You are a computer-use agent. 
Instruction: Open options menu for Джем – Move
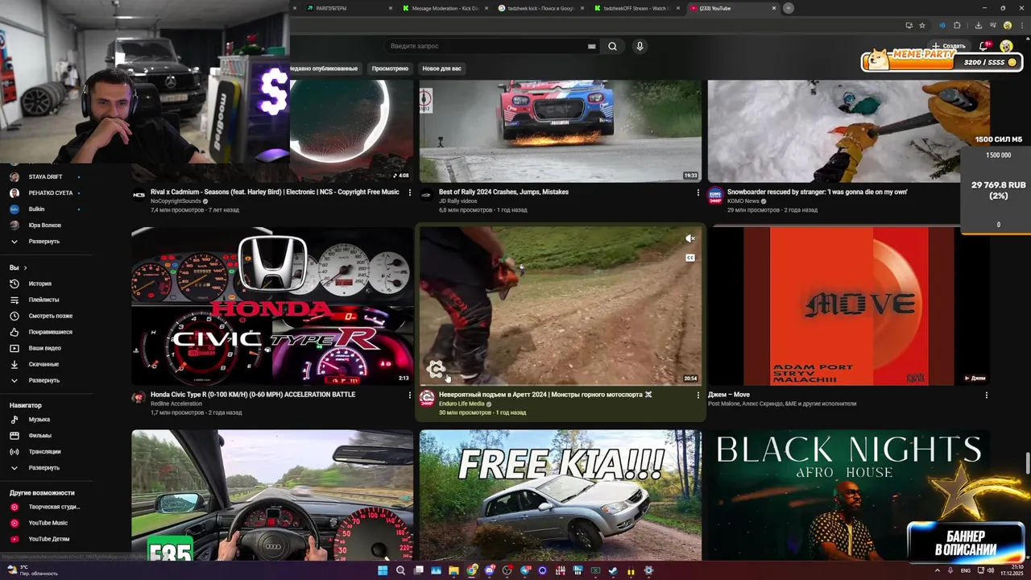coord(987,395)
